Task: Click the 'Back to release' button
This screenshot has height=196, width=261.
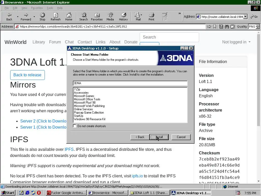Action: (x=27, y=75)
